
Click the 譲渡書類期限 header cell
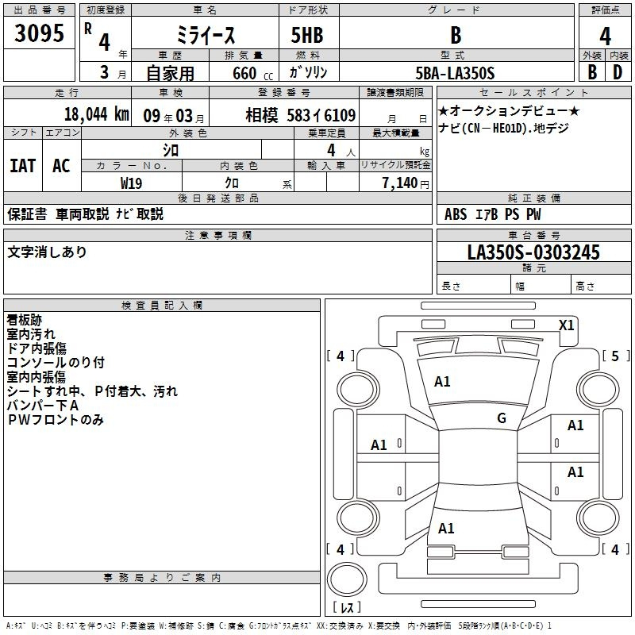coord(395,92)
